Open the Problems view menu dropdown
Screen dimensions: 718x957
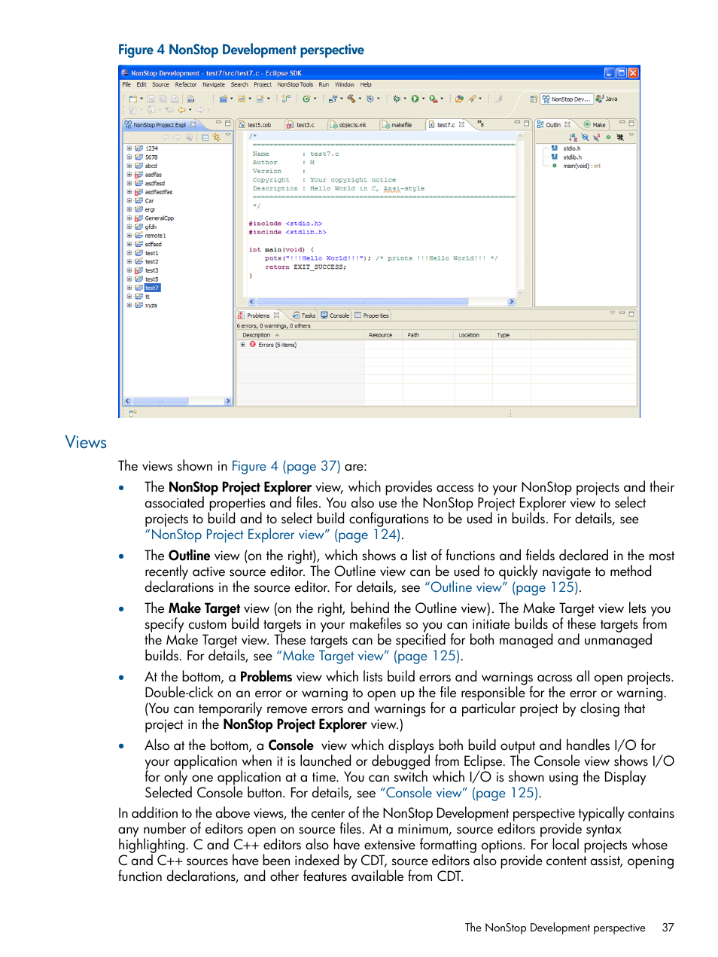(x=613, y=313)
